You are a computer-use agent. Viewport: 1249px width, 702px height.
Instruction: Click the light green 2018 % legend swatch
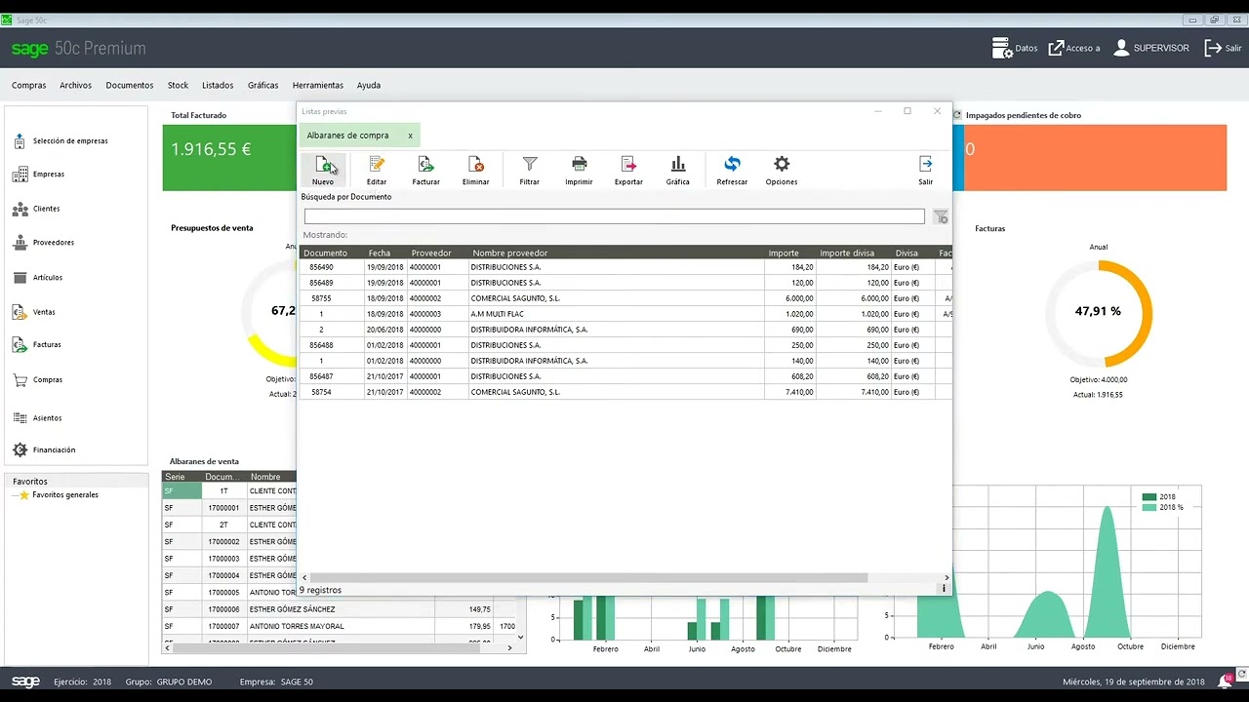click(x=1149, y=507)
